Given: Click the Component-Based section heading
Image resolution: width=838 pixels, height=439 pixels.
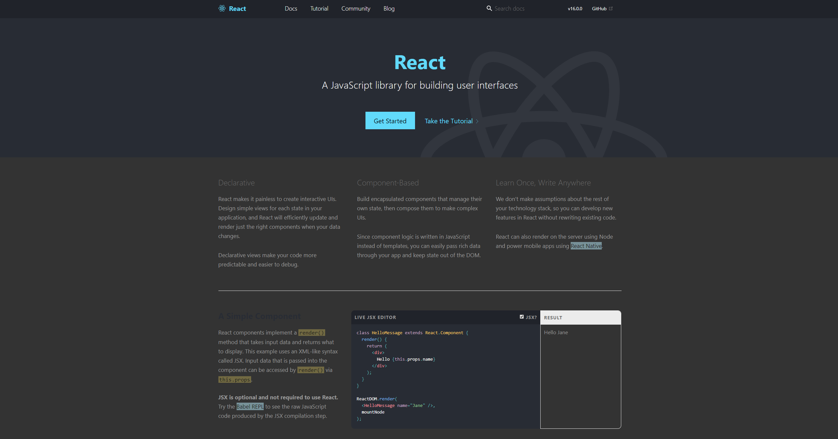Looking at the screenshot, I should (x=388, y=183).
